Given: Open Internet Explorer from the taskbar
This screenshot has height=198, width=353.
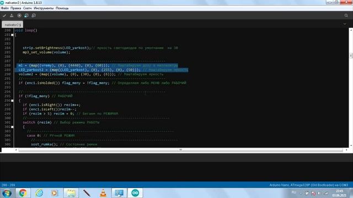Looking at the screenshot, I should [x=39, y=193].
